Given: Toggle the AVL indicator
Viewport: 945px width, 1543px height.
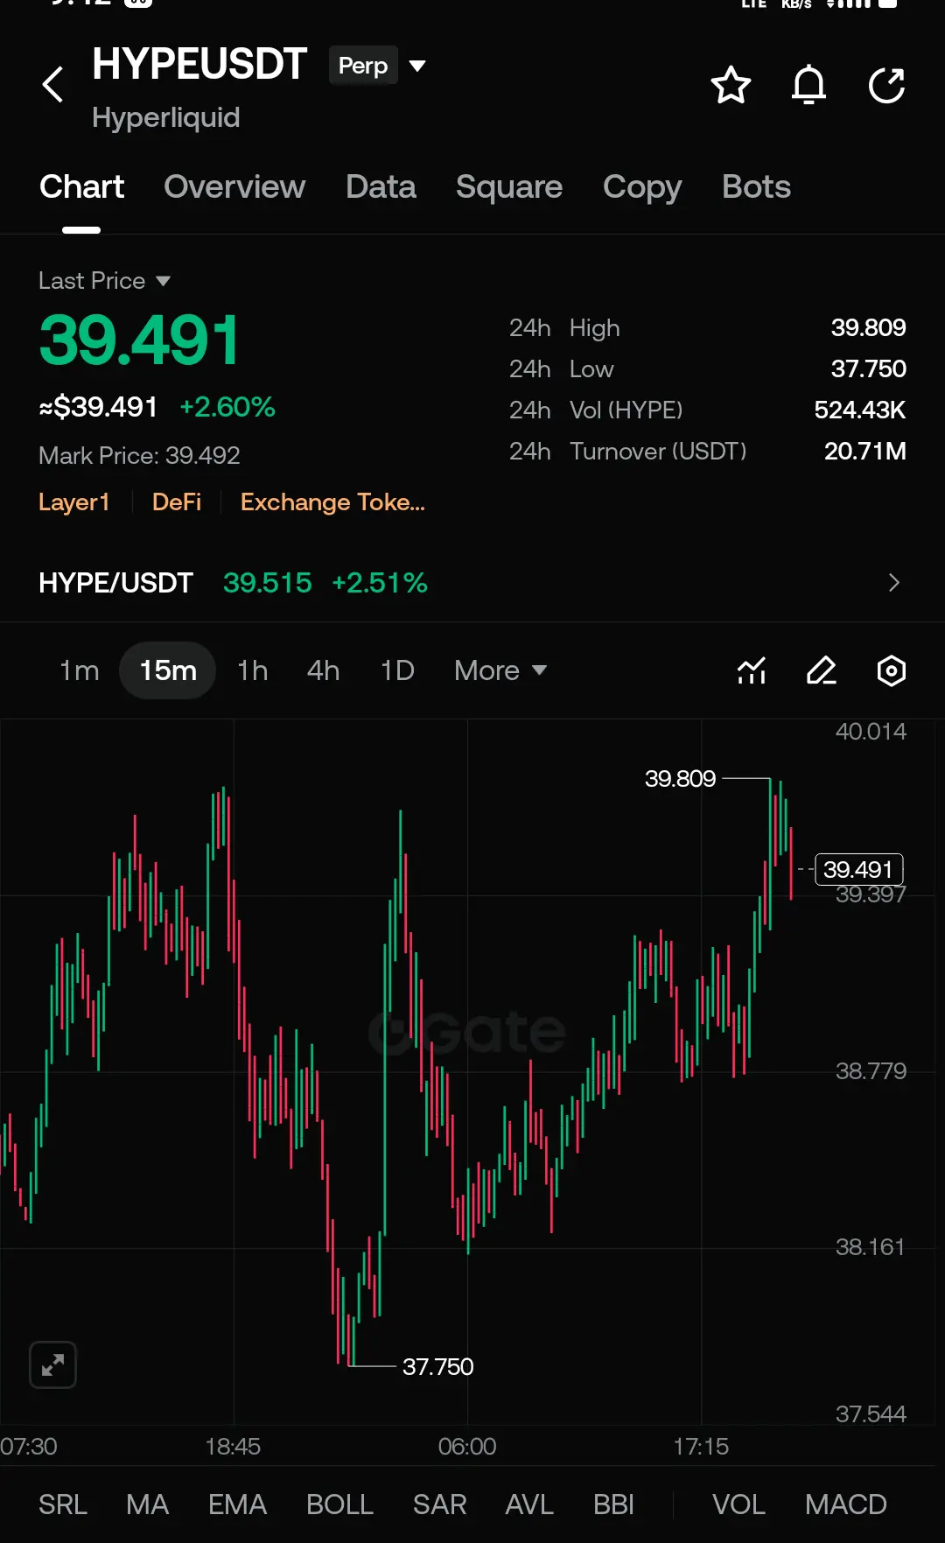Looking at the screenshot, I should click(529, 1504).
